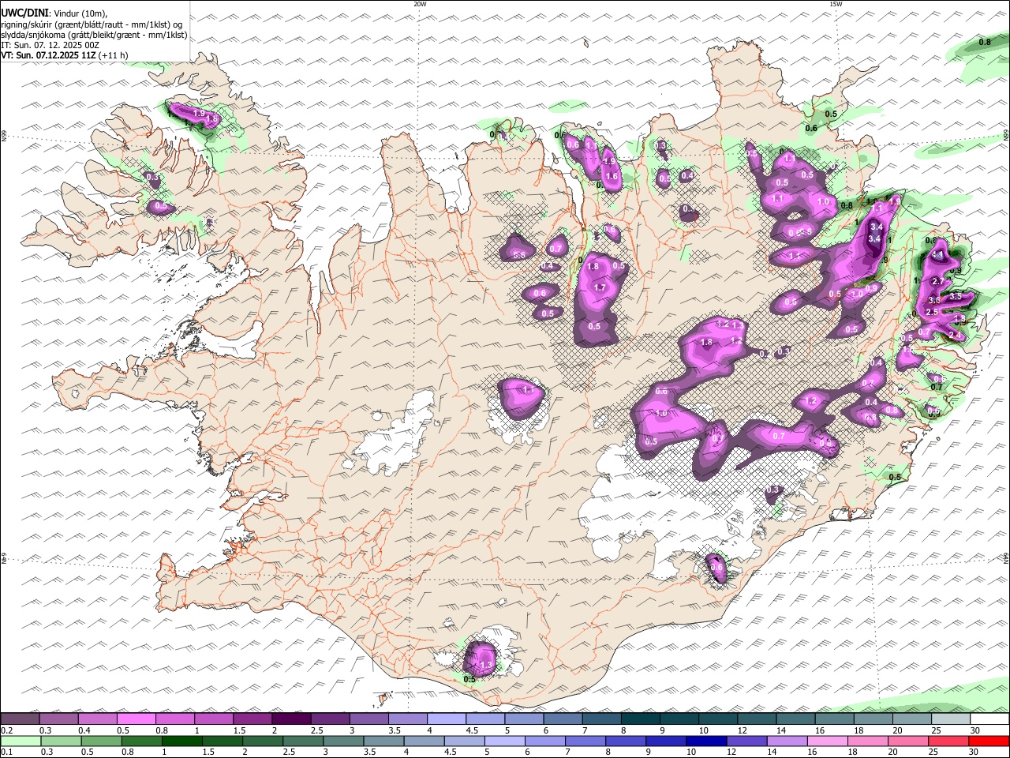This screenshot has height=758, width=1010.
Task: Click the '3.6' value on the east coast
Action: (934, 300)
